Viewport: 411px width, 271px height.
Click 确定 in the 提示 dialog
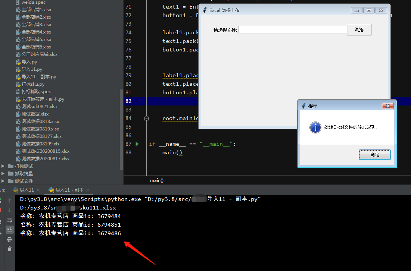click(374, 154)
